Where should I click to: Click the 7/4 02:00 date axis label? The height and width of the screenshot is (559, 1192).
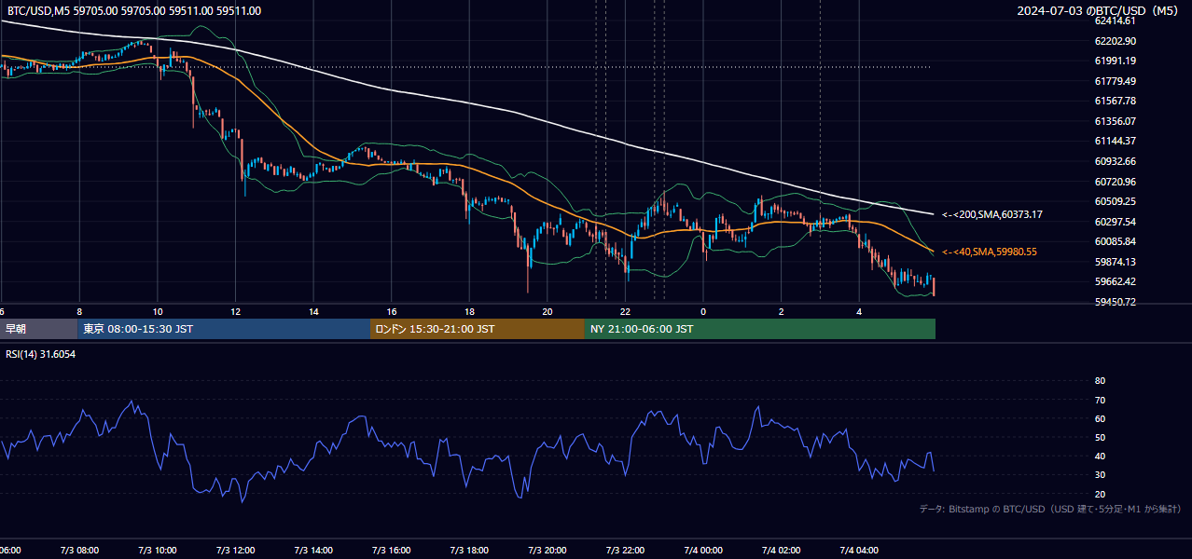(x=782, y=550)
